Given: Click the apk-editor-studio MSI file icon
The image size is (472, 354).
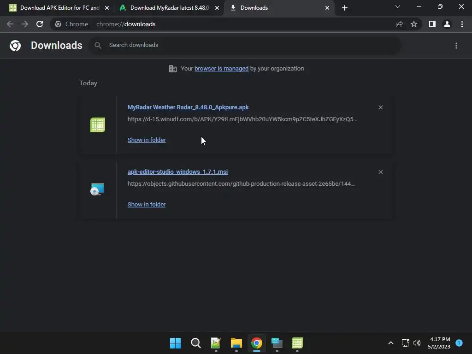Looking at the screenshot, I should tap(98, 189).
